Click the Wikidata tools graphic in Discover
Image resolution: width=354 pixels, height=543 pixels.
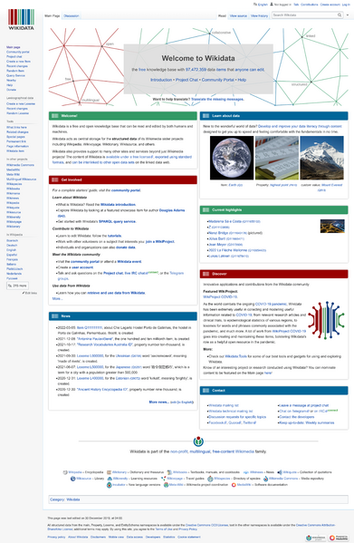(326, 320)
